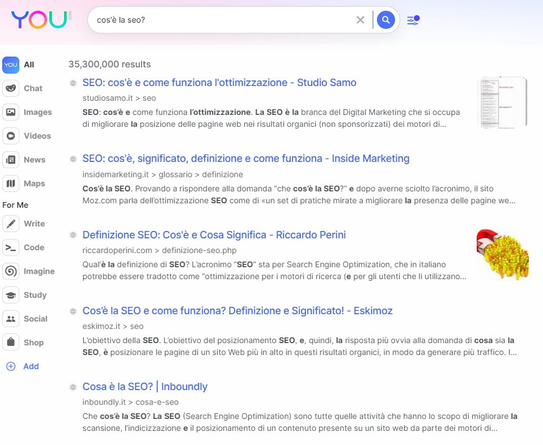This screenshot has height=445, width=543.
Task: Clear the search query with the X
Action: point(360,20)
